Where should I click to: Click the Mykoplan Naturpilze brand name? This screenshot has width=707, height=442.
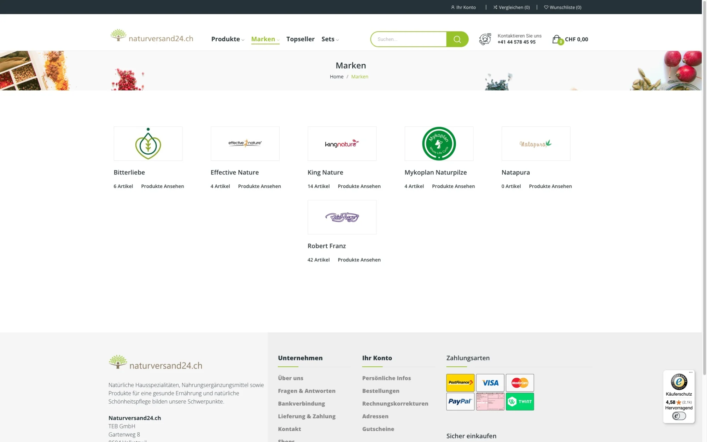(436, 172)
